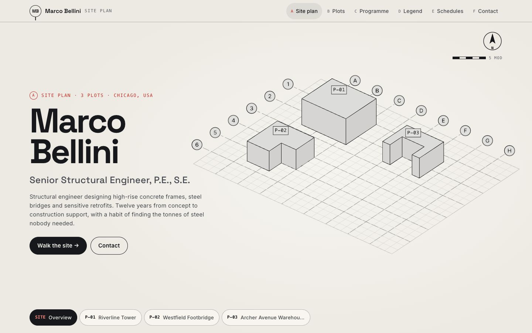This screenshot has height=333, width=532.
Task: Click grid bubble B on the plan
Action: pos(377,91)
